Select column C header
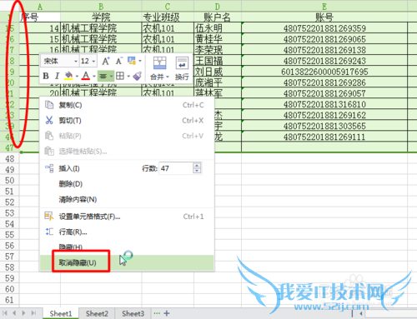The height and width of the screenshot is (319, 417). [168, 6]
